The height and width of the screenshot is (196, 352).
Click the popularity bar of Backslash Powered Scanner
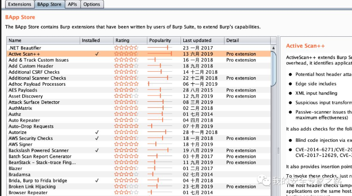[x=160, y=150]
